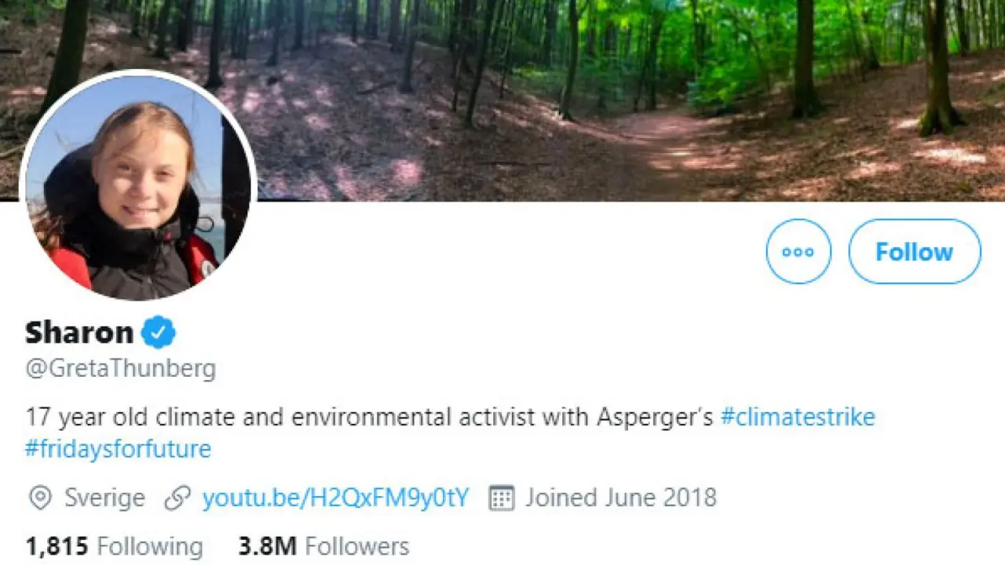Open the three-dot more options button

point(798,252)
